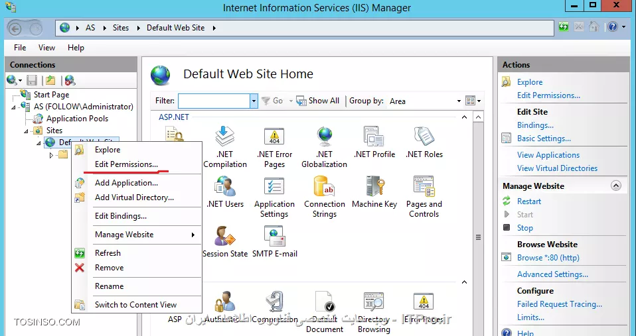Screen dimensions: 636x336
Task: Select Application Pools in the tree
Action: click(x=77, y=119)
